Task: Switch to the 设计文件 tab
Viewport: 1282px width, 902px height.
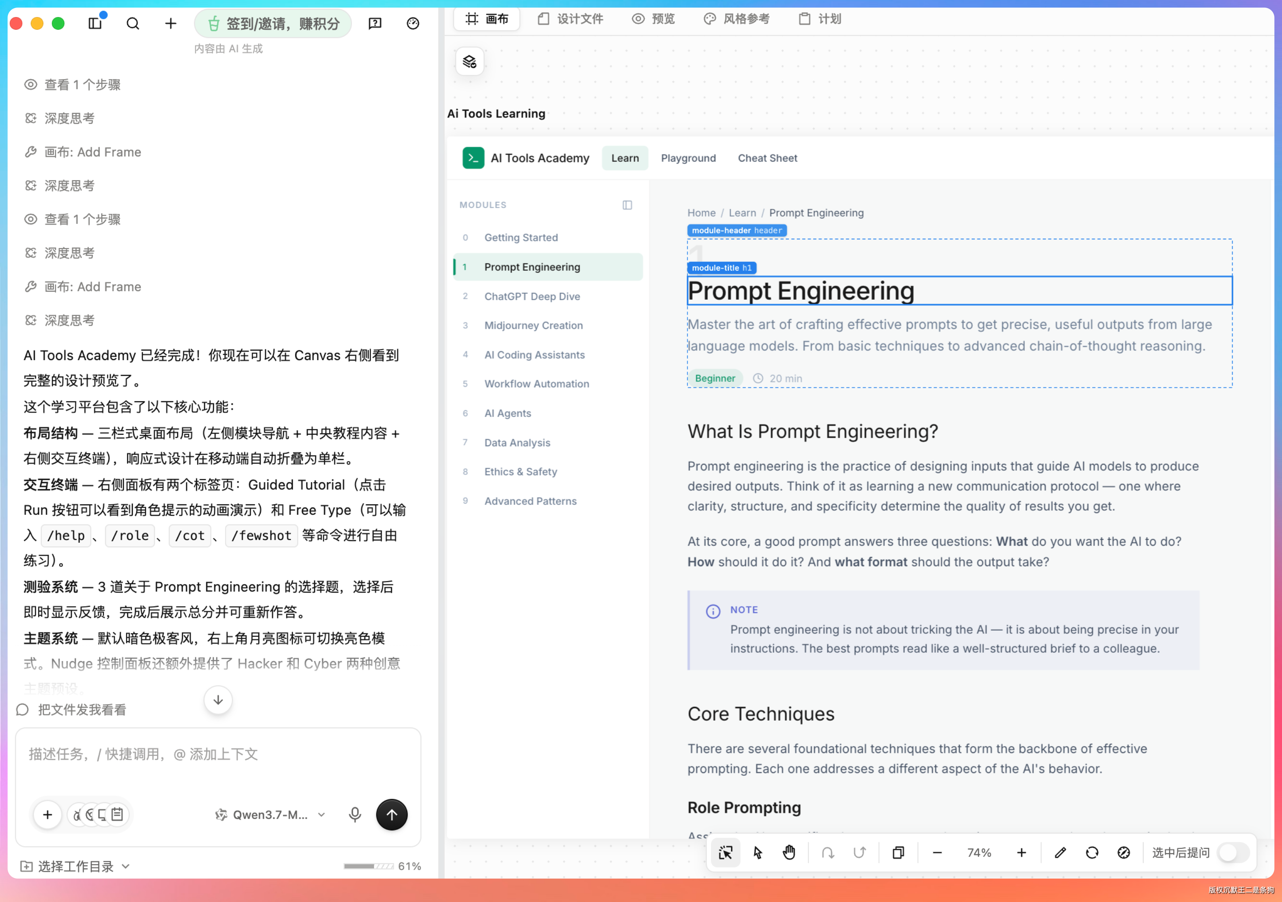Action: (x=570, y=19)
